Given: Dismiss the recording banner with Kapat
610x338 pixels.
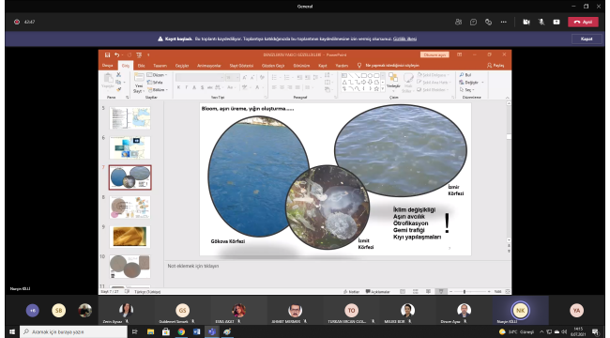Looking at the screenshot, I should 587,38.
